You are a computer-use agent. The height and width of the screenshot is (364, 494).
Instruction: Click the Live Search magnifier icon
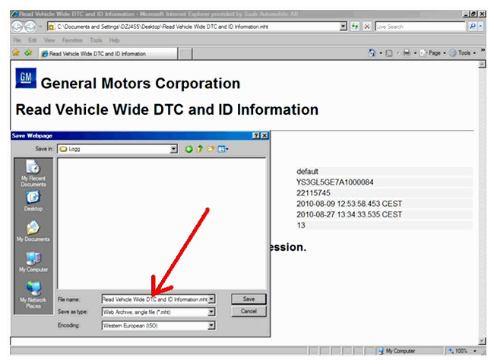pos(472,27)
